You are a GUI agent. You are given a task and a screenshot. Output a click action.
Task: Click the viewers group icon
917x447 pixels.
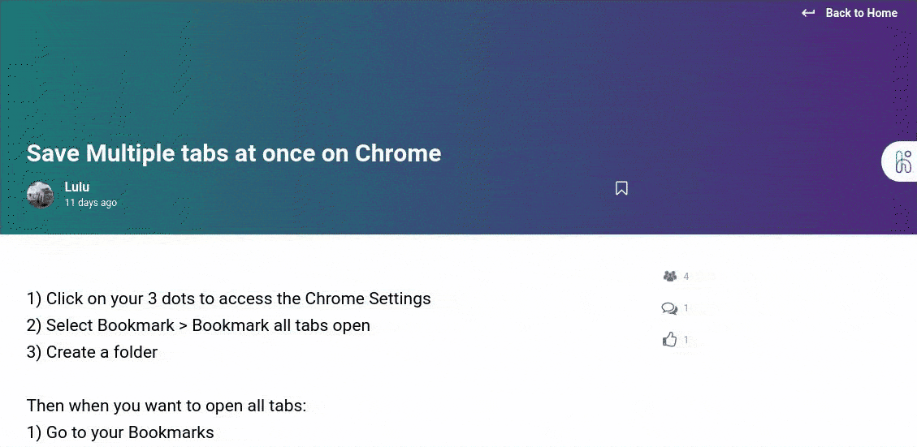669,277
